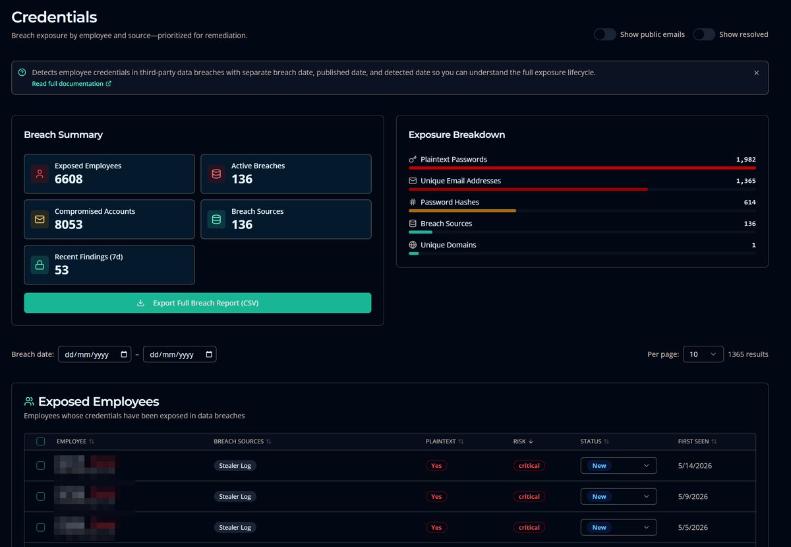This screenshot has width=791, height=547.
Task: Sort by Risk column arrow
Action: [x=531, y=441]
